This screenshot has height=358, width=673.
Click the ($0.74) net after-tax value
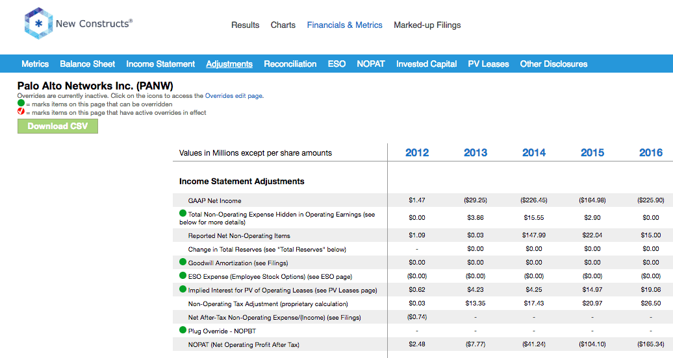pos(417,317)
